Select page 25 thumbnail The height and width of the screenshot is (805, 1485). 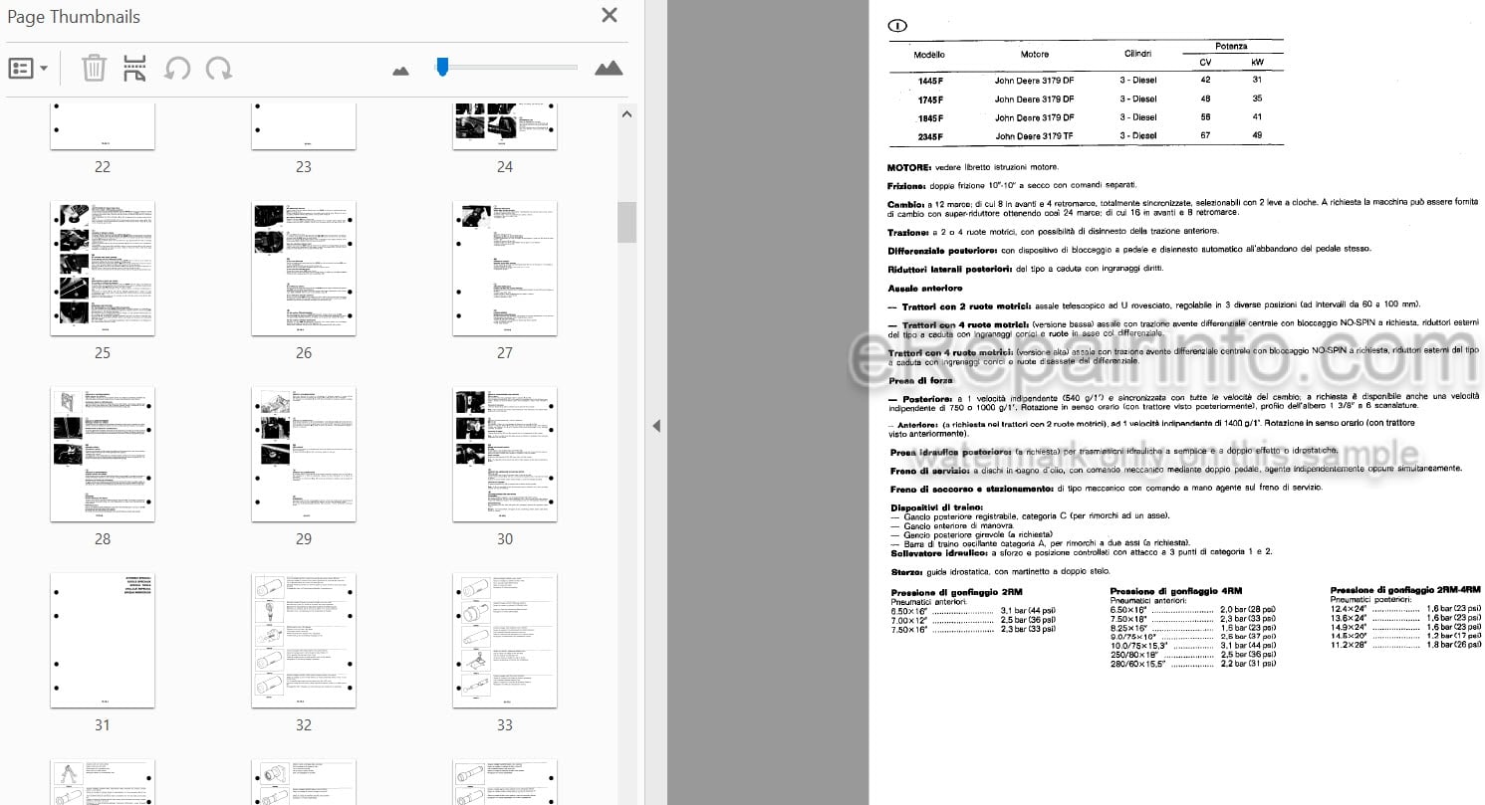pyautogui.click(x=103, y=268)
